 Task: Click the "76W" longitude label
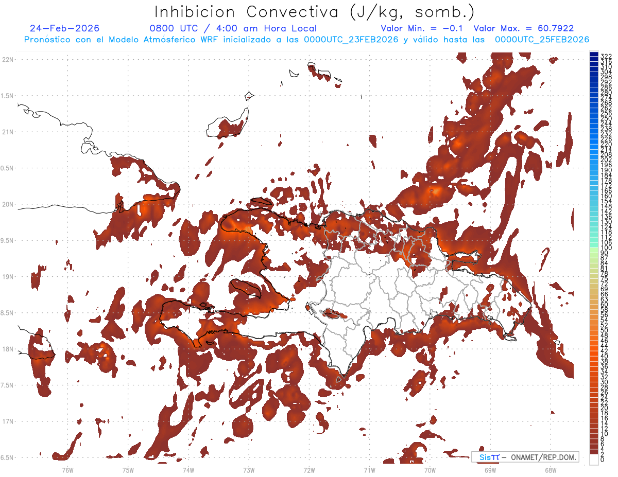pos(67,470)
